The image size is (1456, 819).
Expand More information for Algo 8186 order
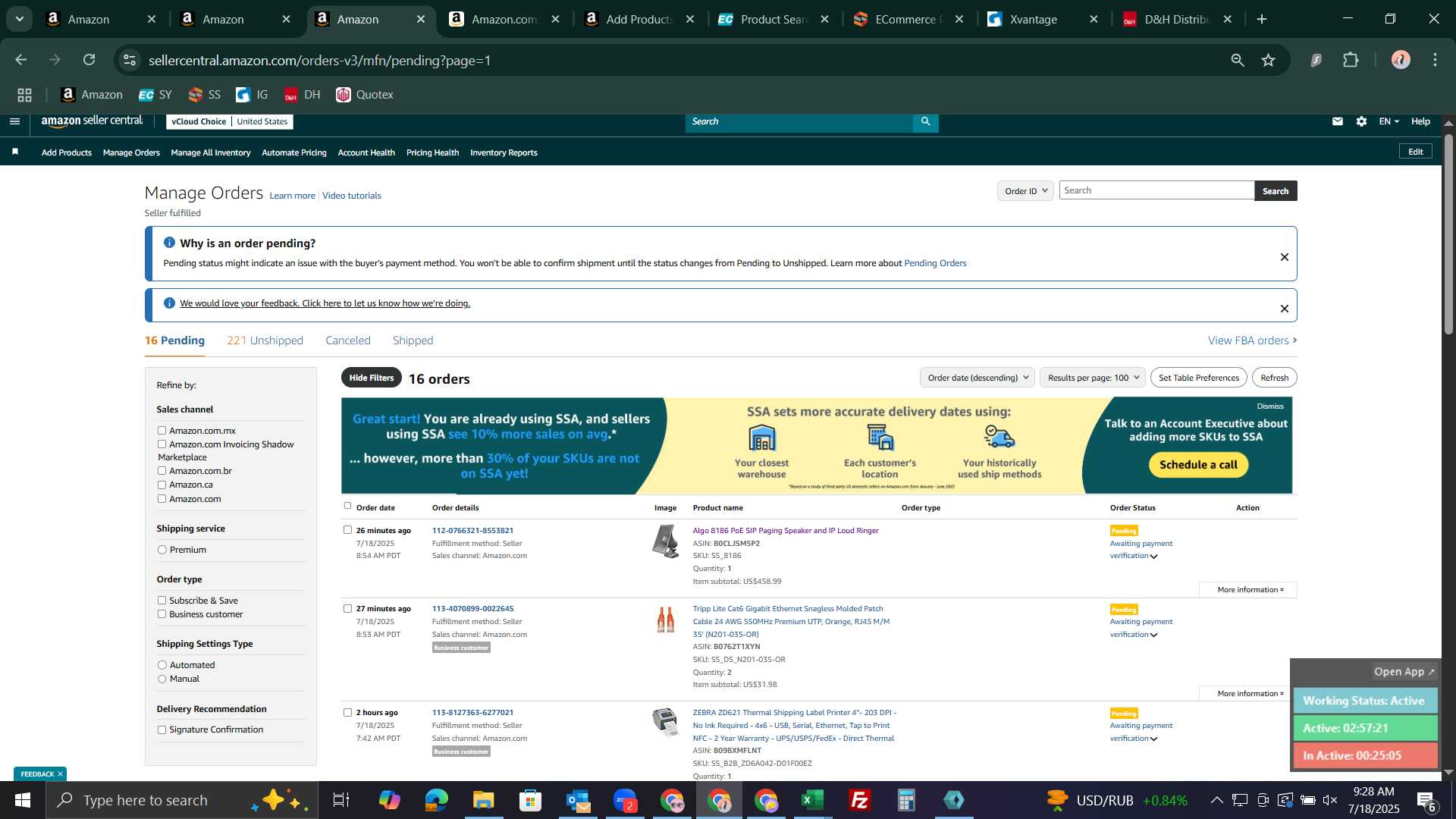pos(1250,590)
